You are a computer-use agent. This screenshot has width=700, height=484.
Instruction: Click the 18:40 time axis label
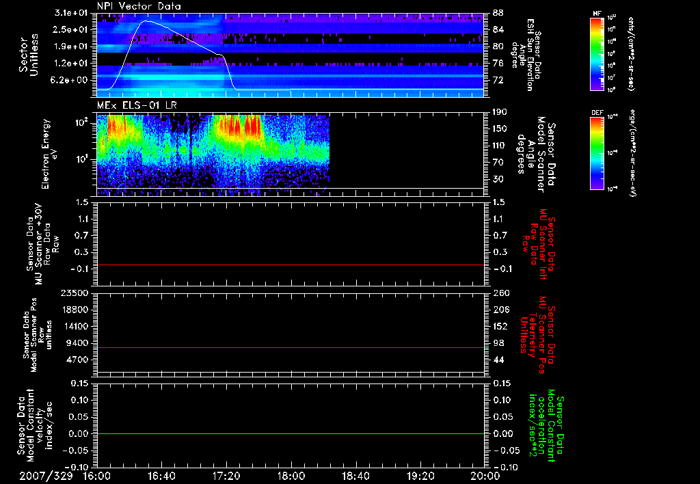point(355,476)
